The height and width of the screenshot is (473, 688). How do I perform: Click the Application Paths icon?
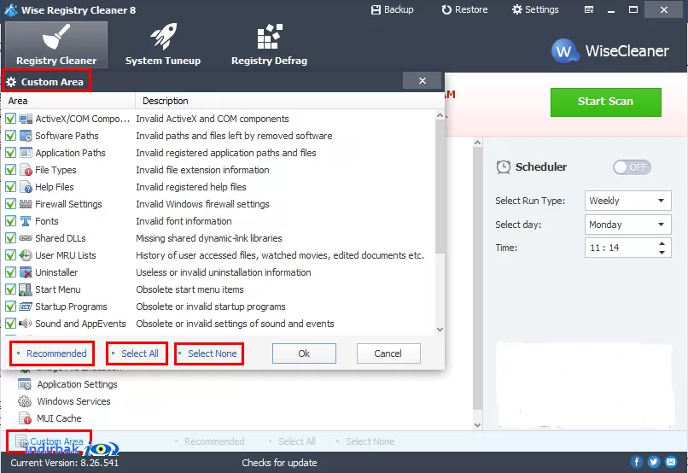26,153
